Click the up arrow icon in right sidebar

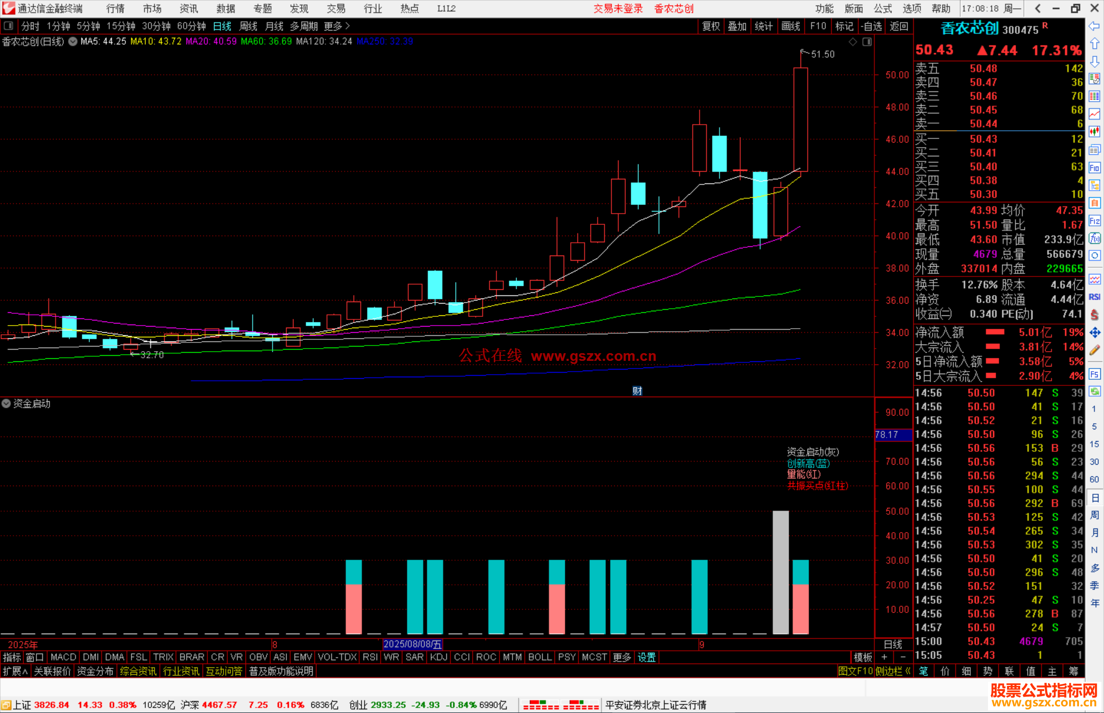(x=1094, y=44)
